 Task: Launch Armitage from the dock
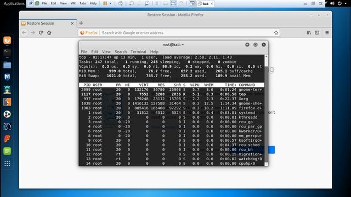[x=7, y=90]
